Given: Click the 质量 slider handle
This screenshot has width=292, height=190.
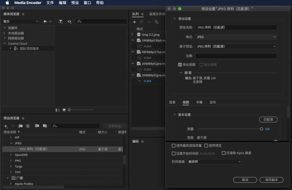Looking at the screenshot, I should point(261,129).
